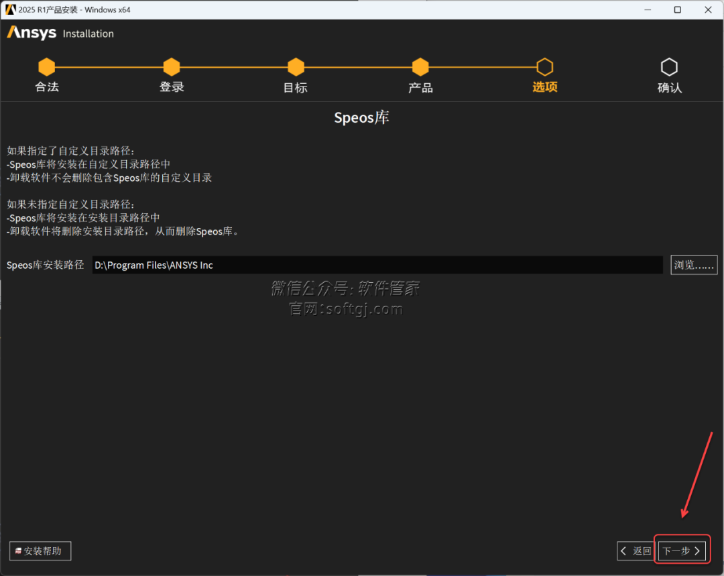Click the 合法 step hexagon icon

click(x=47, y=67)
